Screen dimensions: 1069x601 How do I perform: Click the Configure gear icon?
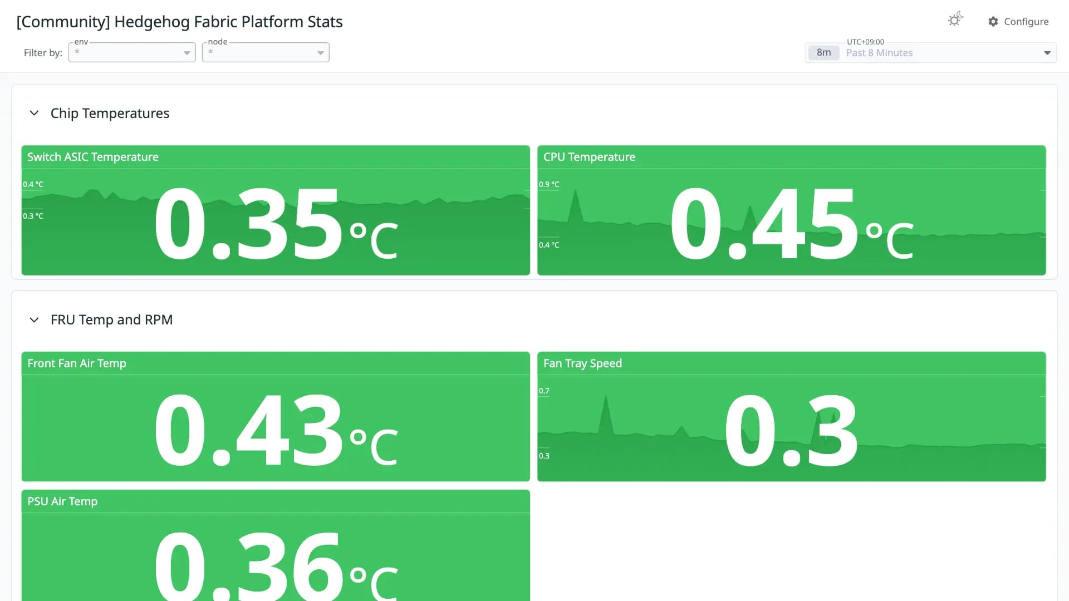pos(993,22)
